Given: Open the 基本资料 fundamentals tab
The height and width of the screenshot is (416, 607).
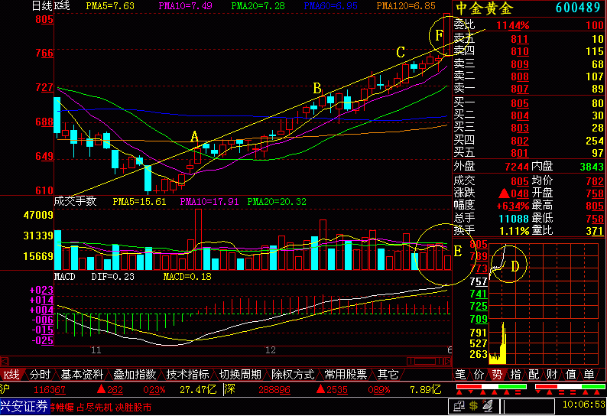Looking at the screenshot, I should 82,375.
